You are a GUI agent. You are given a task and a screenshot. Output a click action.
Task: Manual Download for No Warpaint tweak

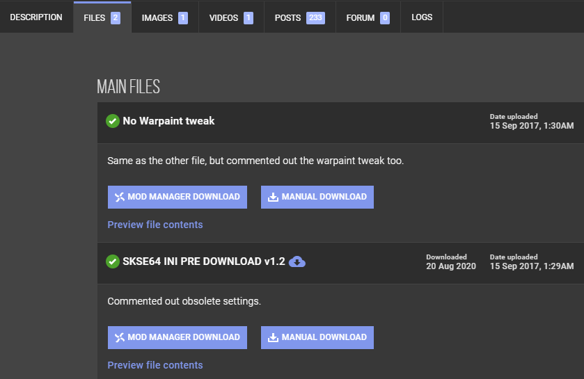pos(317,197)
